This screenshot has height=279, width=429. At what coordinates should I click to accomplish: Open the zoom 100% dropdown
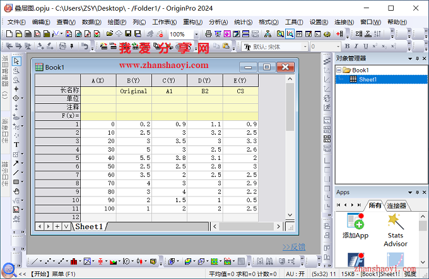tap(196, 35)
